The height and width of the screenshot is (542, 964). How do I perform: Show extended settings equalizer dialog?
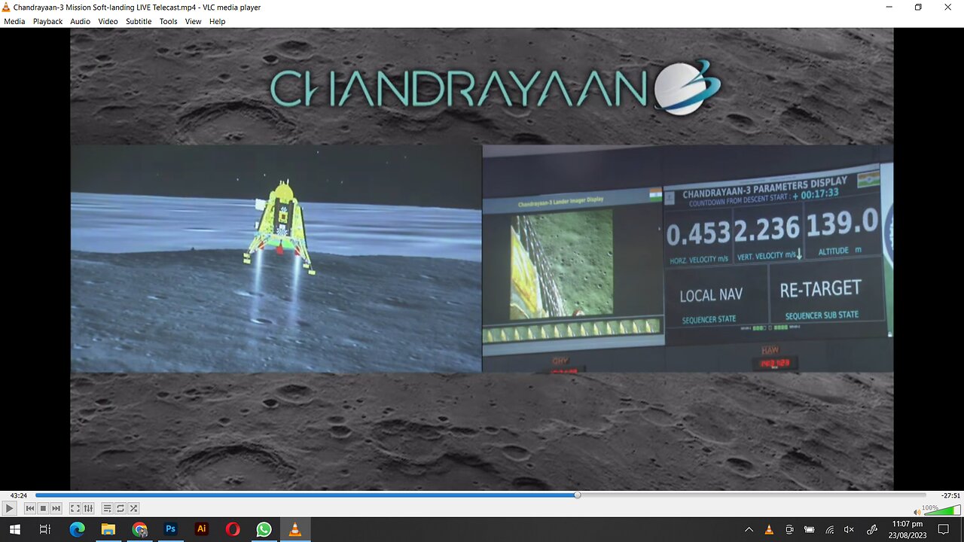[88, 508]
